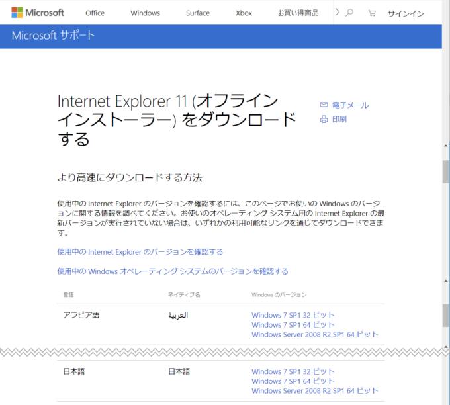Click the email envelope icon
The width and height of the screenshot is (450, 405).
coord(324,105)
